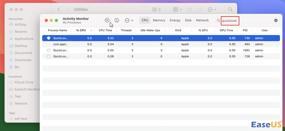The height and width of the screenshot is (131, 285).
Task: Click the Finder share icon
Action: click(189, 10)
